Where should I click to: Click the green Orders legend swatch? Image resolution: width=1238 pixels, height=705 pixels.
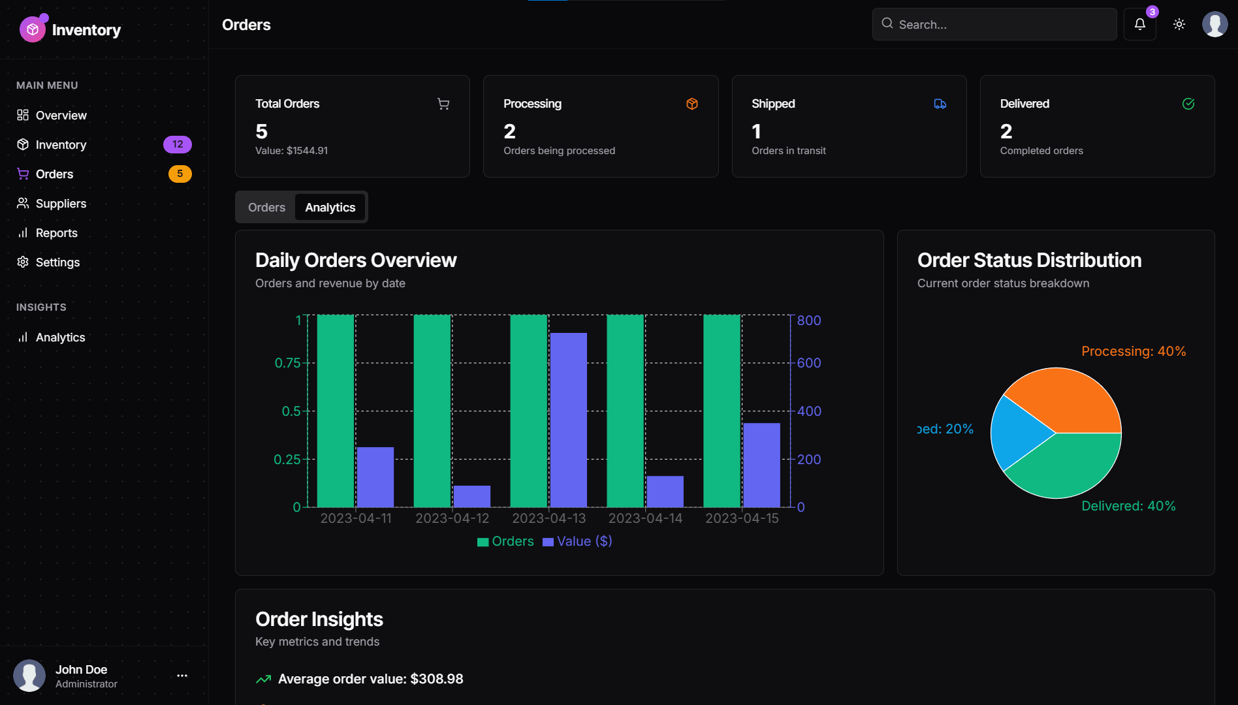click(482, 541)
